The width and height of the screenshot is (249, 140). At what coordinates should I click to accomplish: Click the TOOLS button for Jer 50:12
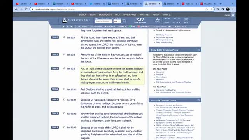pyautogui.click(x=55, y=113)
